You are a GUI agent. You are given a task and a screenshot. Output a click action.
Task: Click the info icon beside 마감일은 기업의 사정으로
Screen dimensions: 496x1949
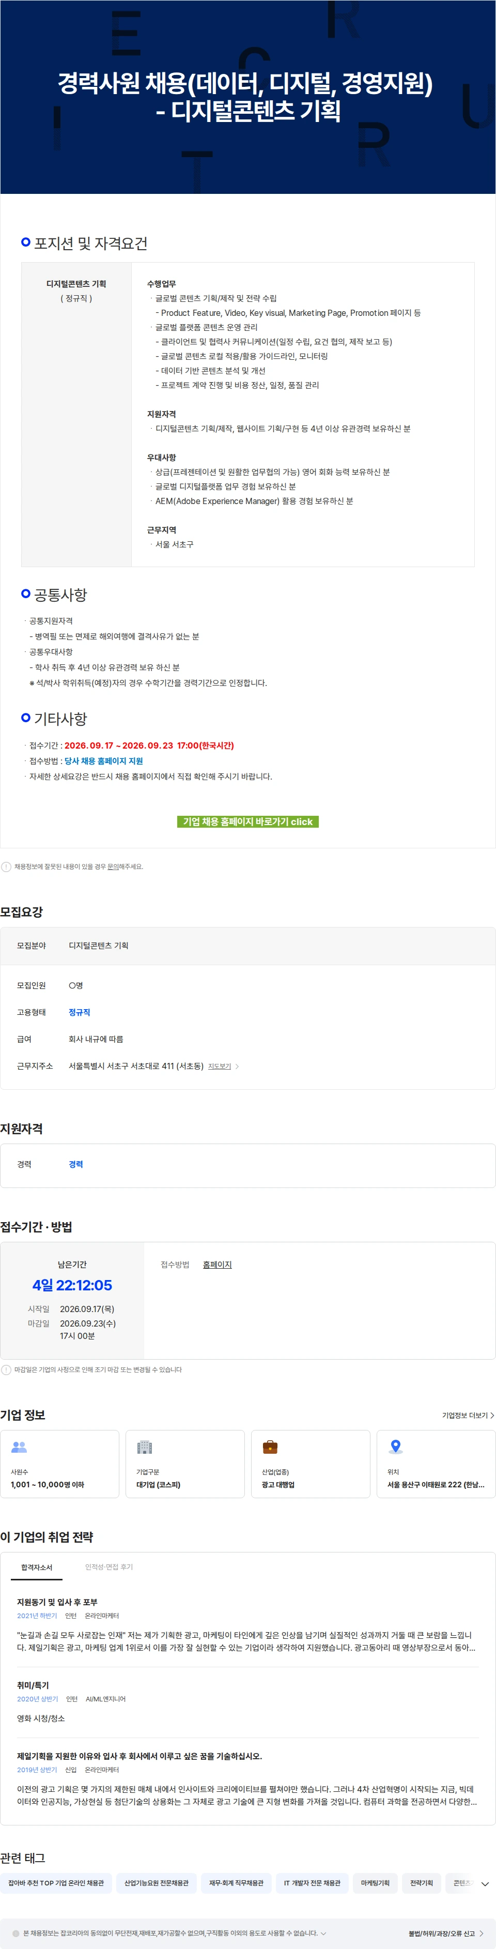coord(6,1369)
